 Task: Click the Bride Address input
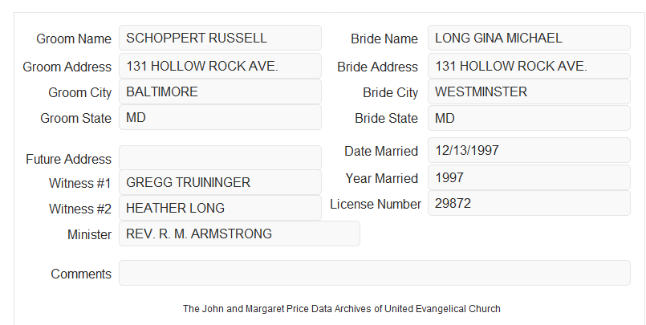click(529, 66)
